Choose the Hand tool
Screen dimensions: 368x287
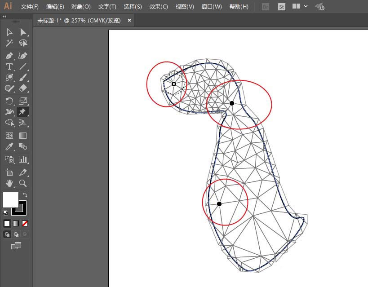tap(9, 183)
